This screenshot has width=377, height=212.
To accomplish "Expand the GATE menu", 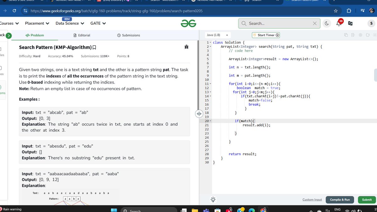I will coord(98,23).
